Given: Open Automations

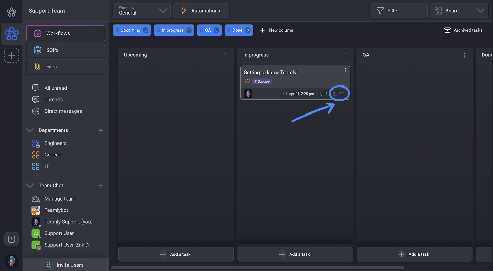Looking at the screenshot, I should tap(201, 11).
